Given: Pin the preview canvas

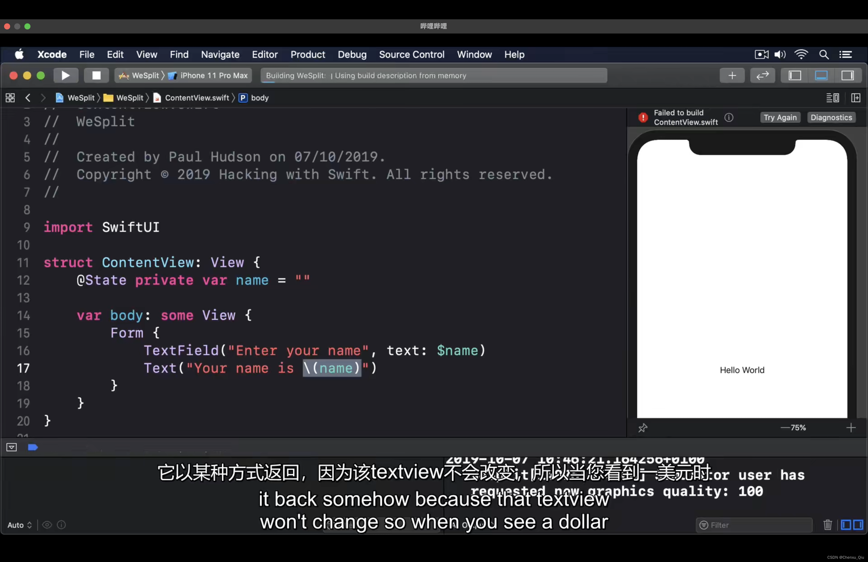Looking at the screenshot, I should pos(643,428).
